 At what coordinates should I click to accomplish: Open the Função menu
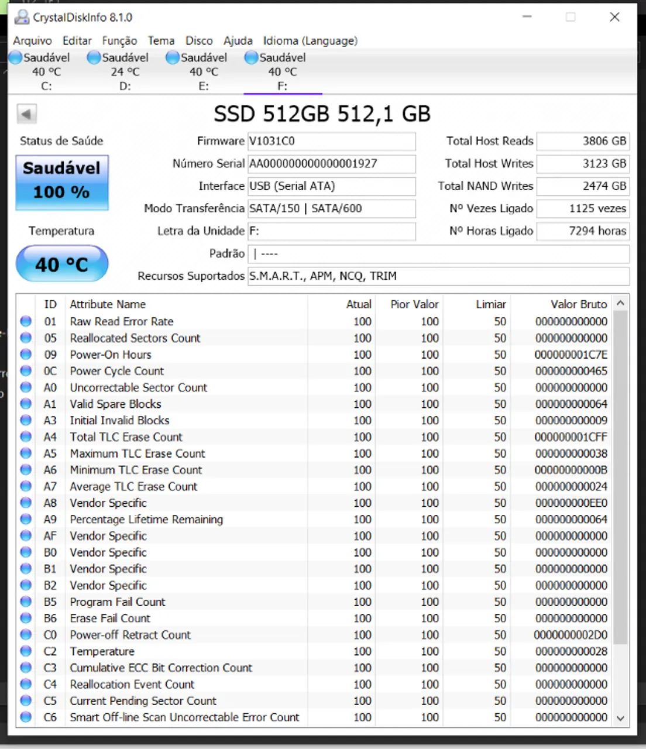(x=119, y=41)
